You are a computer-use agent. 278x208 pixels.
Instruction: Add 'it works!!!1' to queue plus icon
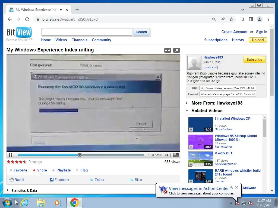[191, 164]
